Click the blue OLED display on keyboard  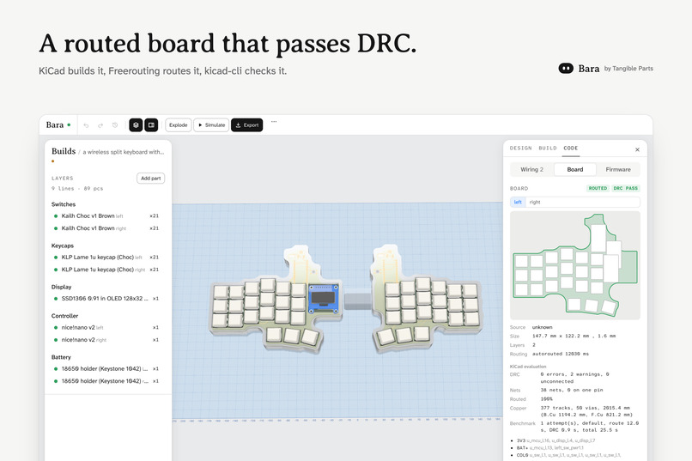324,298
